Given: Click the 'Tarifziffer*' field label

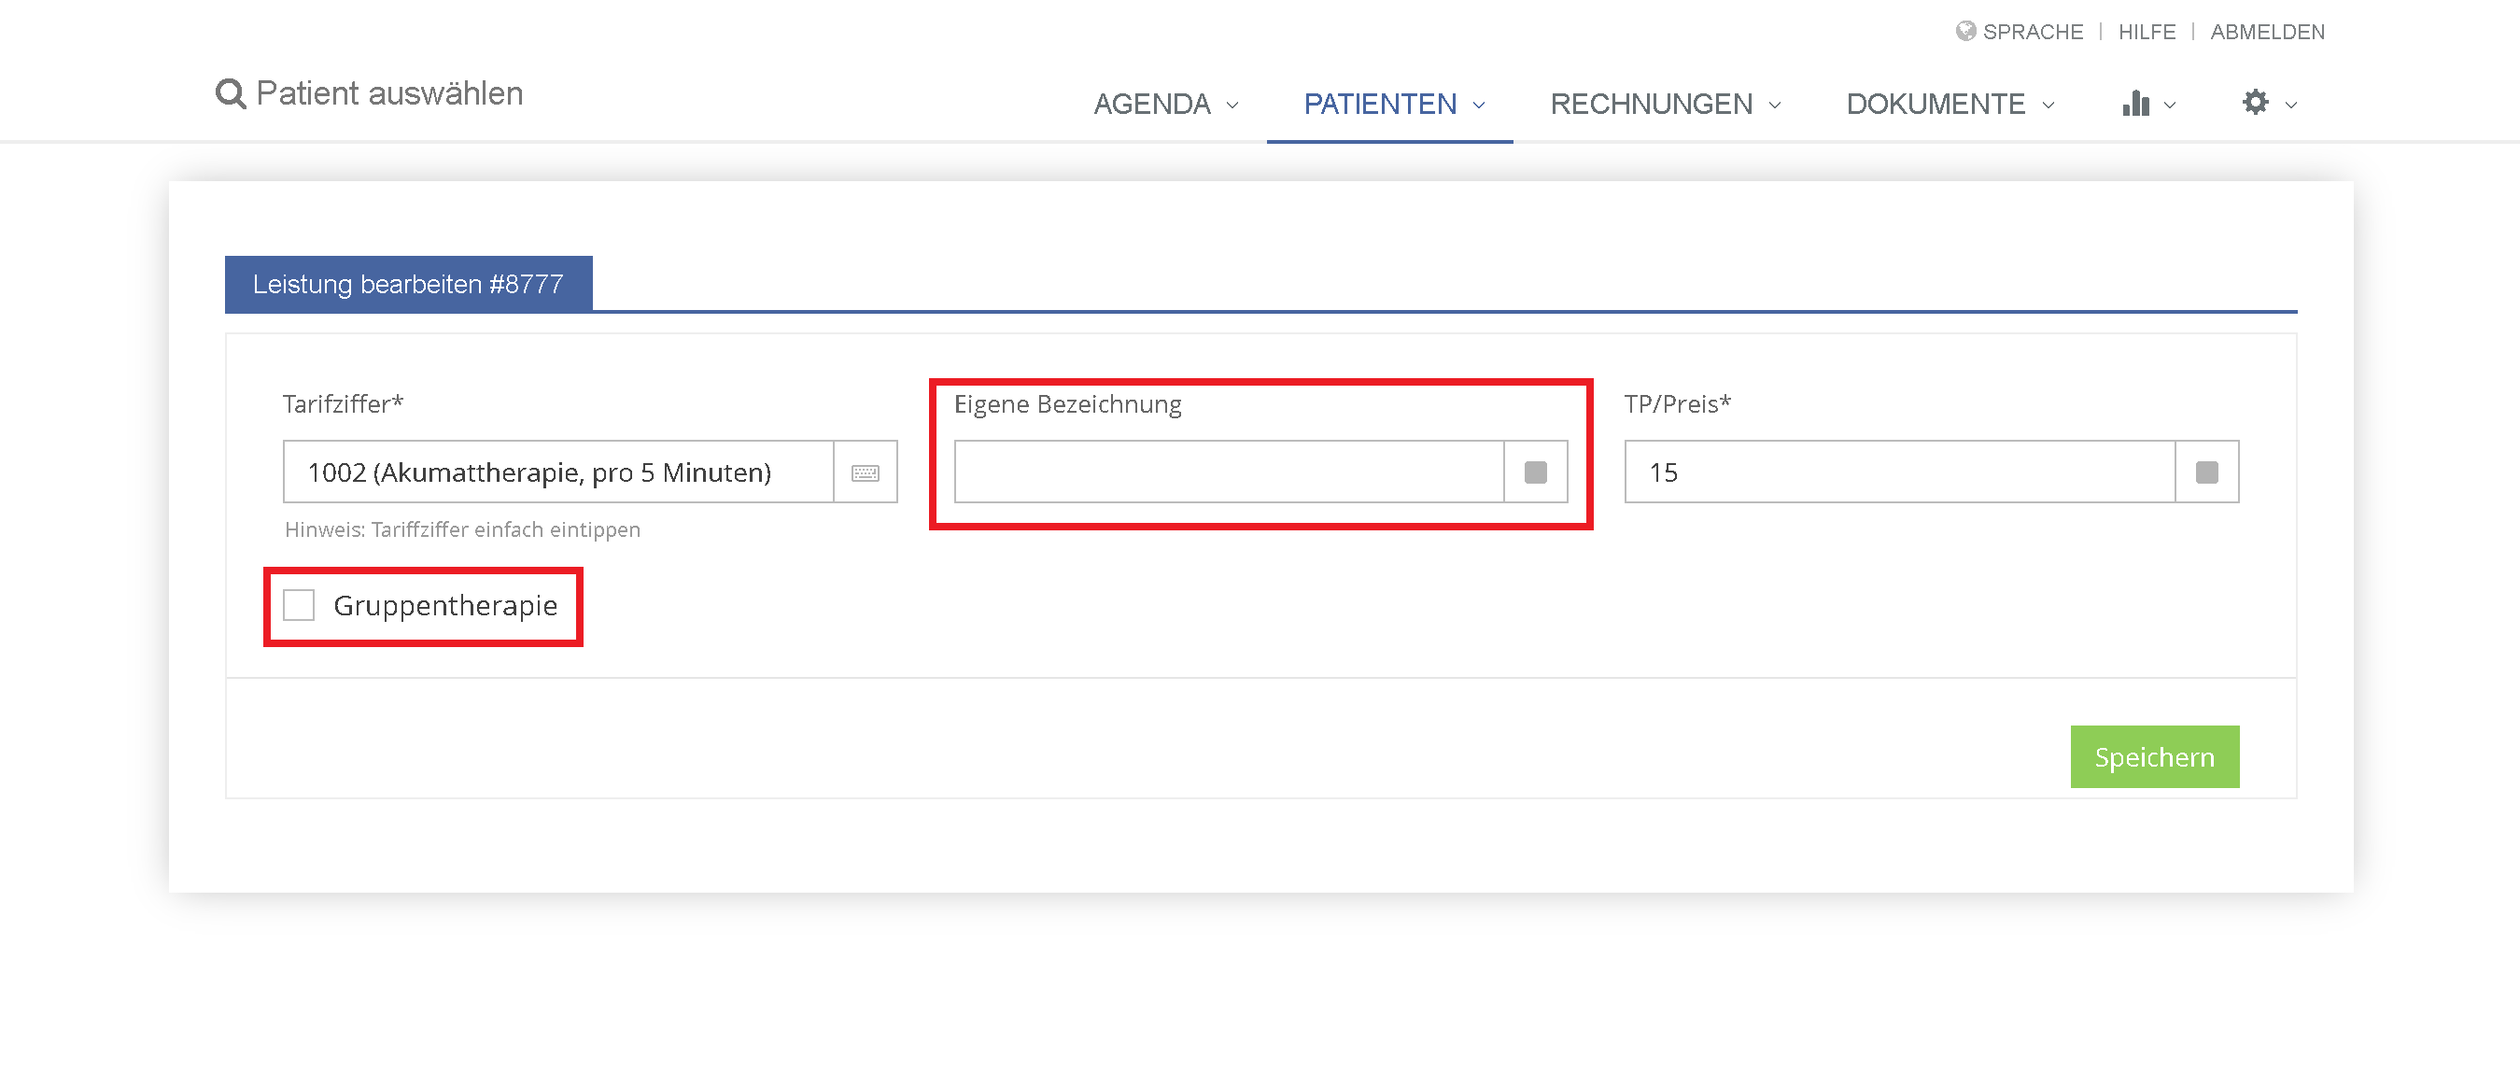Looking at the screenshot, I should coord(344,404).
